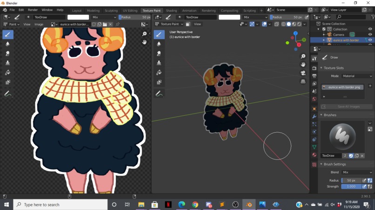Viewport: 375px width, 210px height.
Task: Open the Render properties tab
Action: [x=314, y=68]
